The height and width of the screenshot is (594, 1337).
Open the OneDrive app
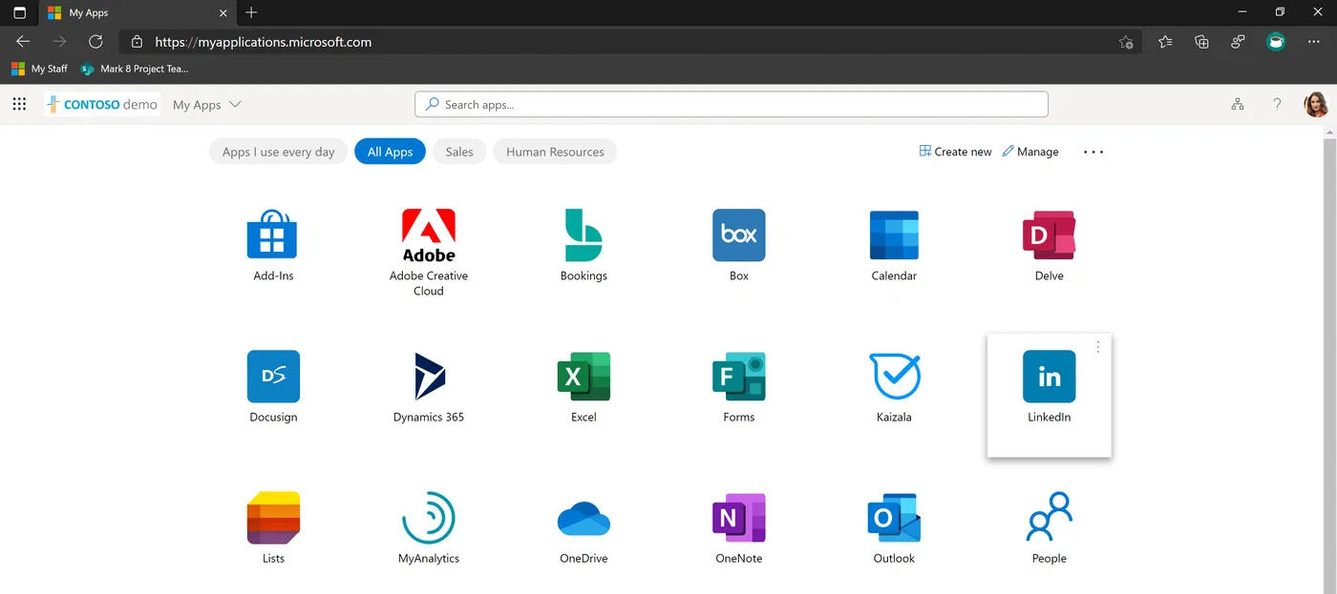pyautogui.click(x=584, y=518)
